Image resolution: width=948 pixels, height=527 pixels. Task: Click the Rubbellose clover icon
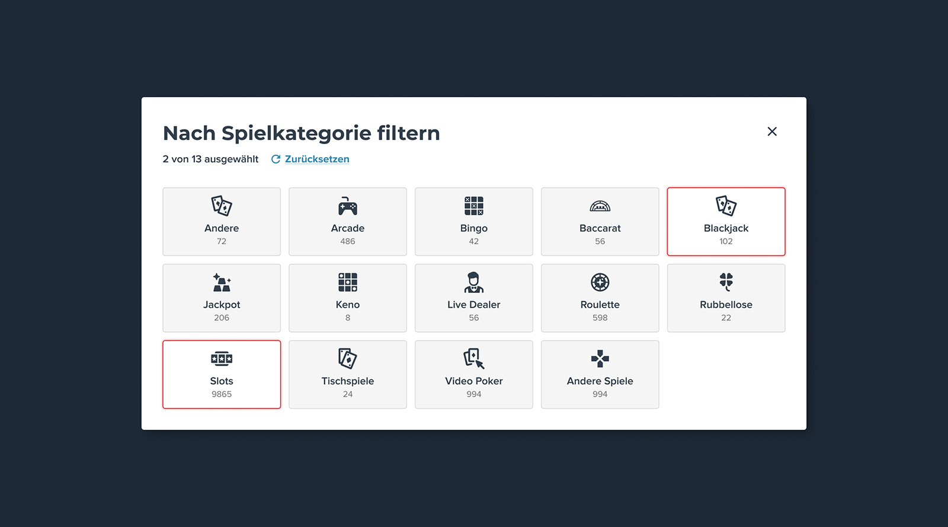click(726, 282)
